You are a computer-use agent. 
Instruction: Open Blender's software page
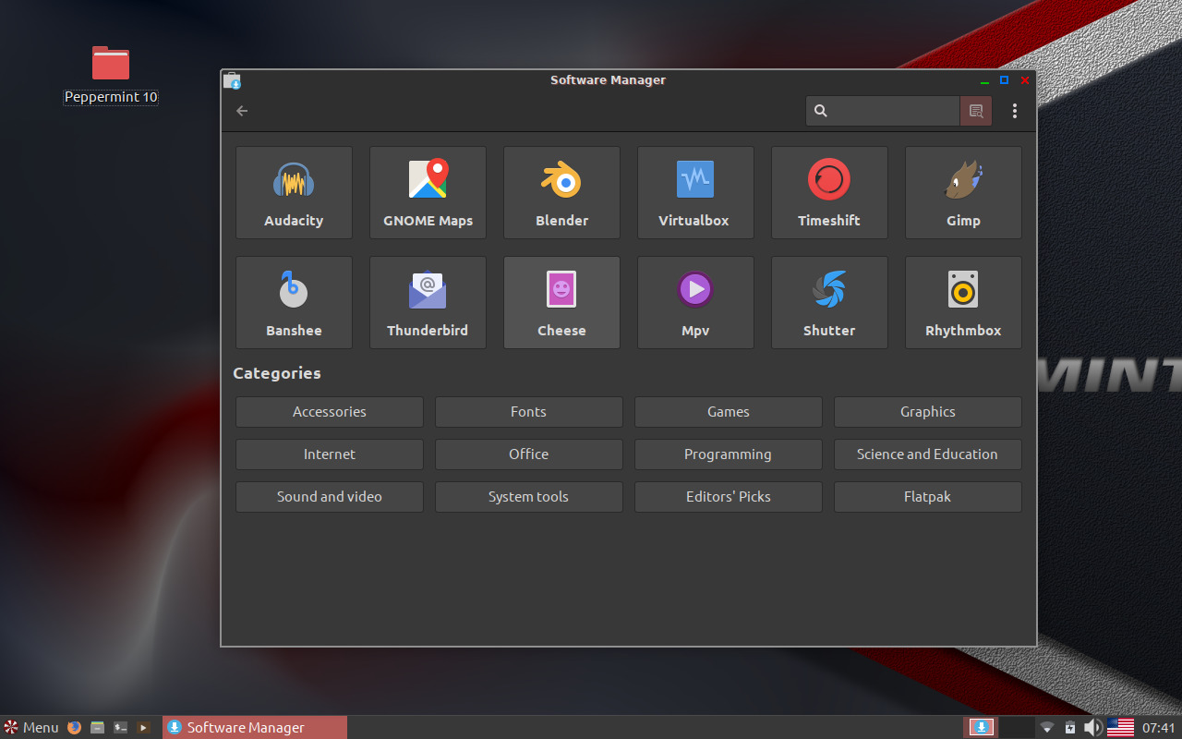pyautogui.click(x=561, y=192)
